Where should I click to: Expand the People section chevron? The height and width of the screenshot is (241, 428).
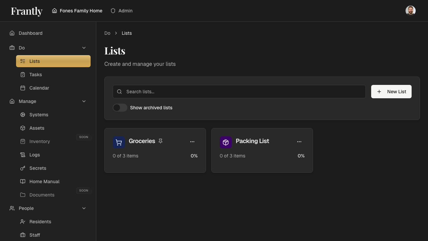tap(84, 208)
